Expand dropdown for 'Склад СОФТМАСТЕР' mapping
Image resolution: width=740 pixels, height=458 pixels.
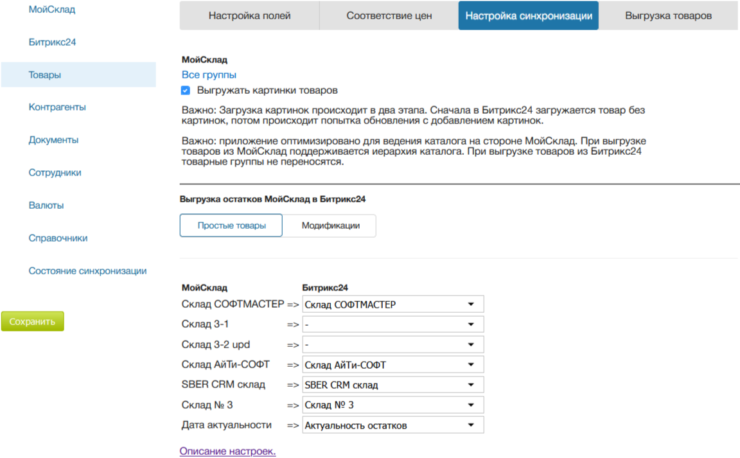click(392, 304)
